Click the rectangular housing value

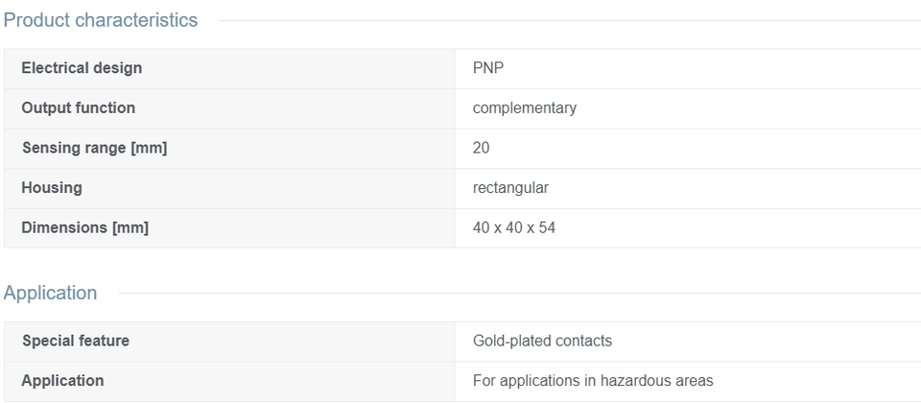[x=510, y=188]
